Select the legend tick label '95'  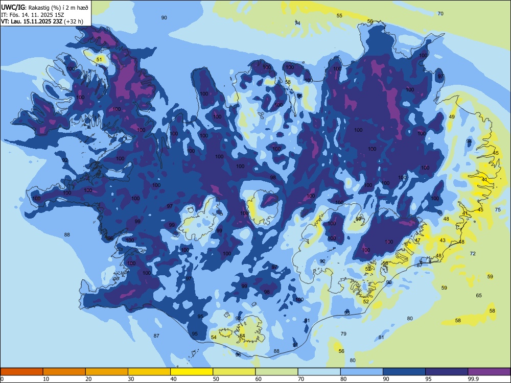(x=428, y=379)
